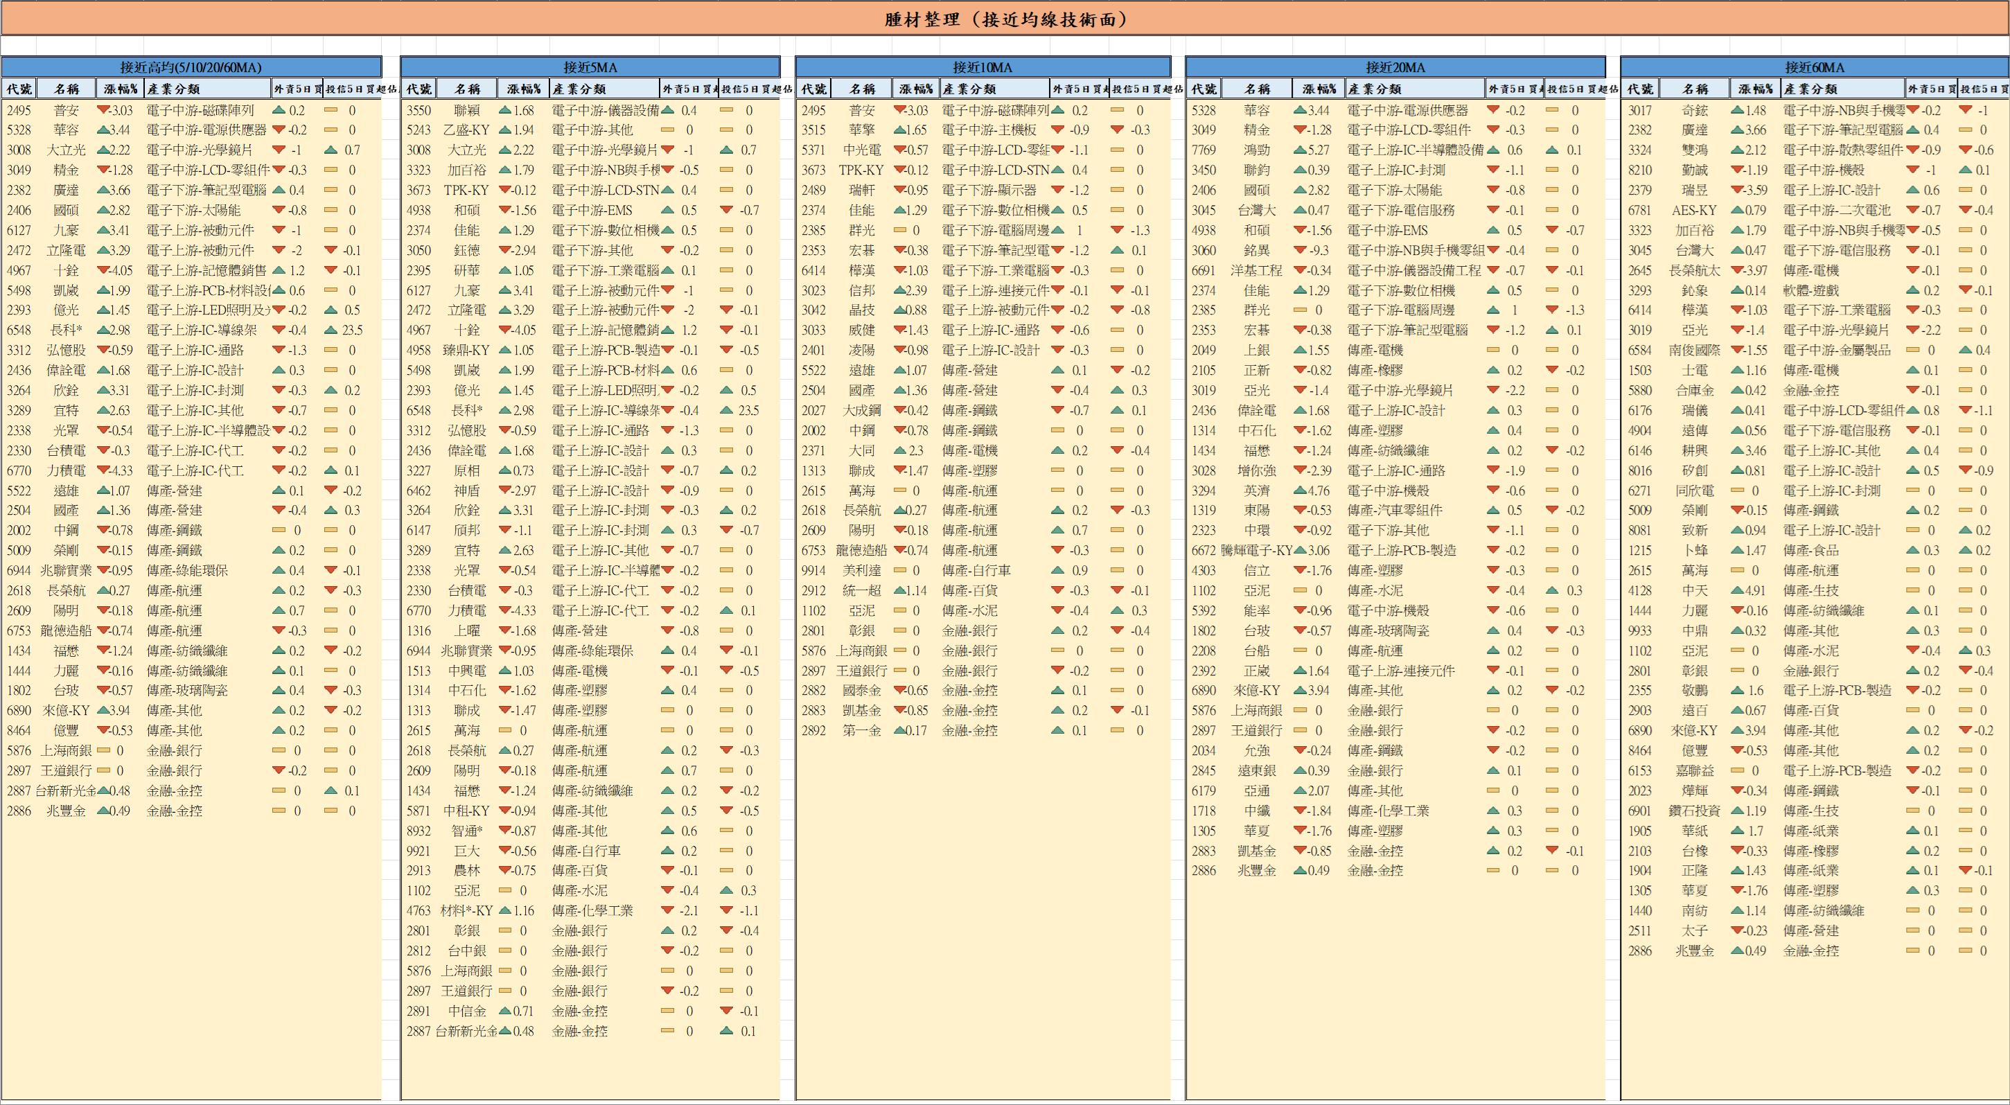The image size is (2010, 1105).
Task: Click the 接近高均(5/10/20/60MA) header bar
Action: [x=191, y=67]
